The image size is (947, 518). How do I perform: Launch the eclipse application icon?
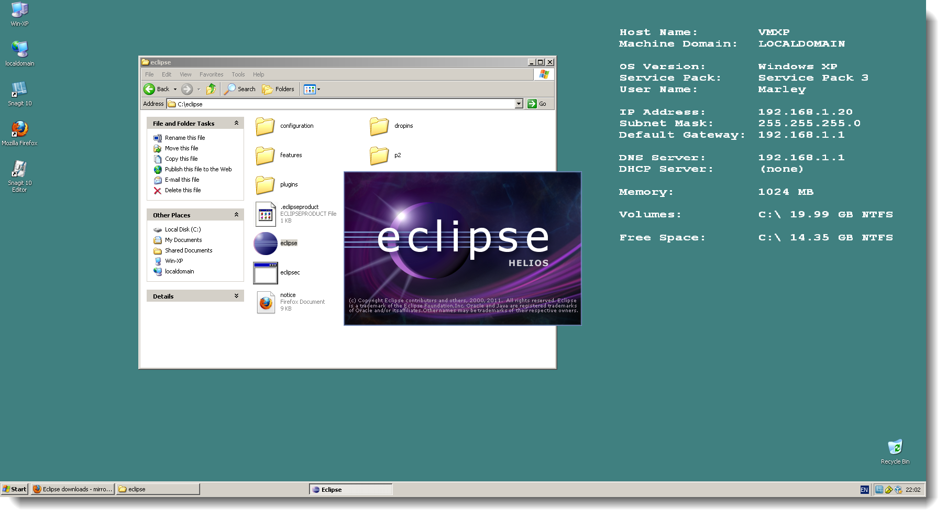pos(266,243)
